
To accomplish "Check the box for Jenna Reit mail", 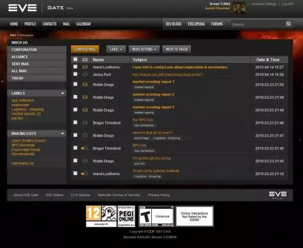I will click(x=75, y=74).
